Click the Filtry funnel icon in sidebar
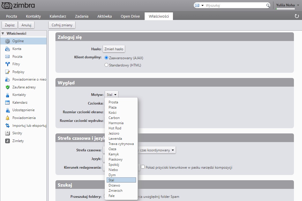Viewport: 302px width, 201px height. [8, 64]
